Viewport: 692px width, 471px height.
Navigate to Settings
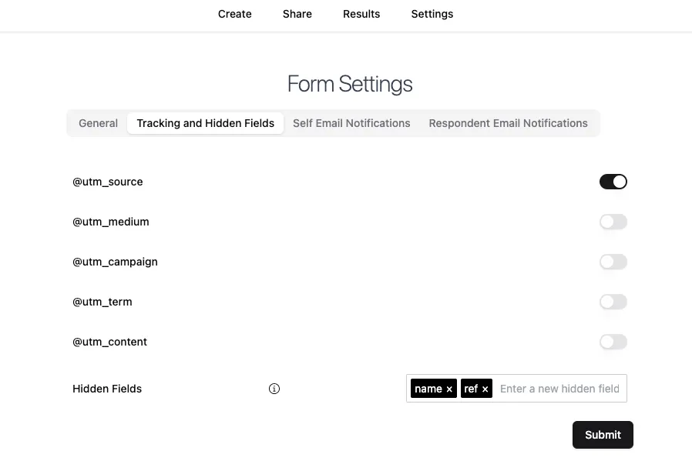[432, 14]
